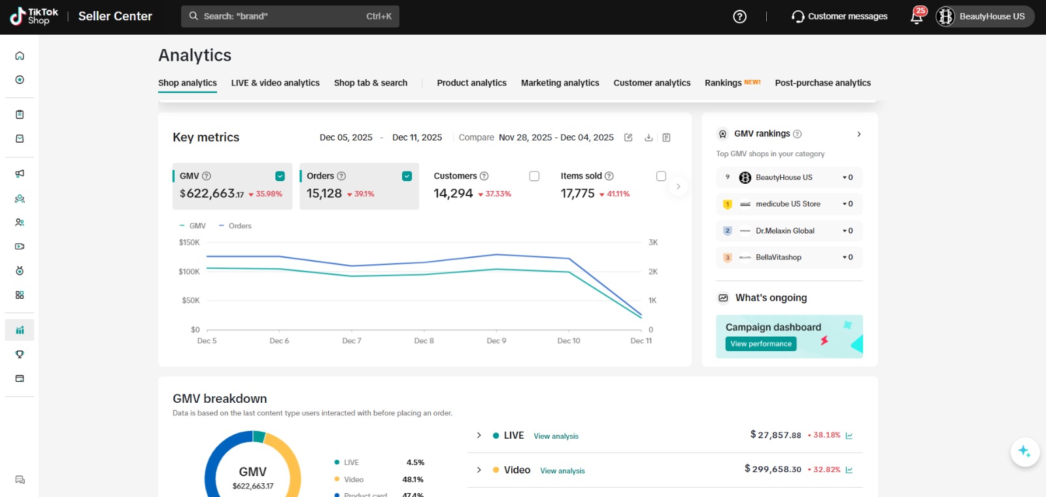This screenshot has width=1046, height=497.
Task: Click the Items sold info question-mark icon
Action: 609,176
